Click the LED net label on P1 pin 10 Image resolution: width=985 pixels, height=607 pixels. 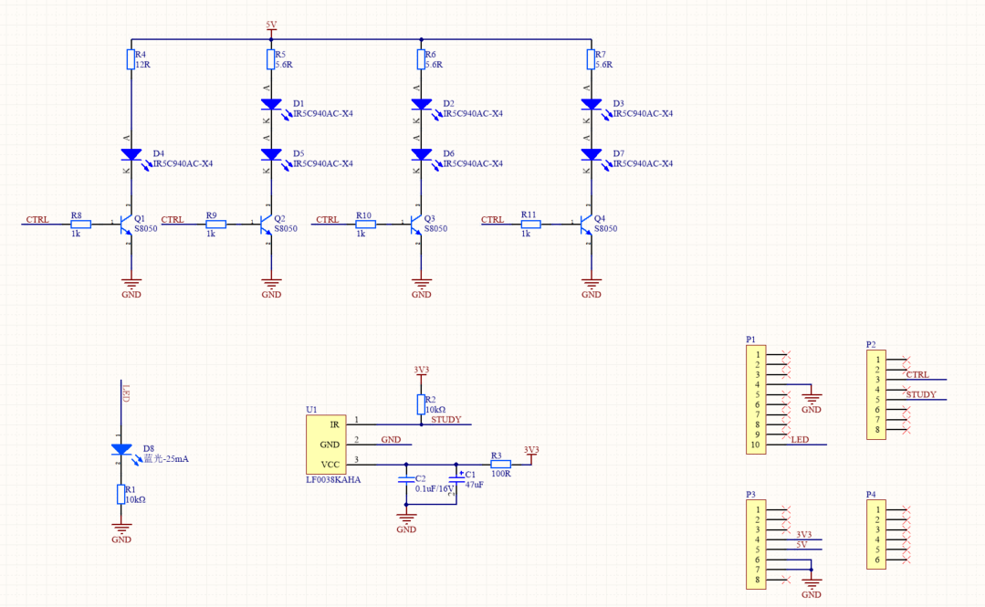pos(800,439)
